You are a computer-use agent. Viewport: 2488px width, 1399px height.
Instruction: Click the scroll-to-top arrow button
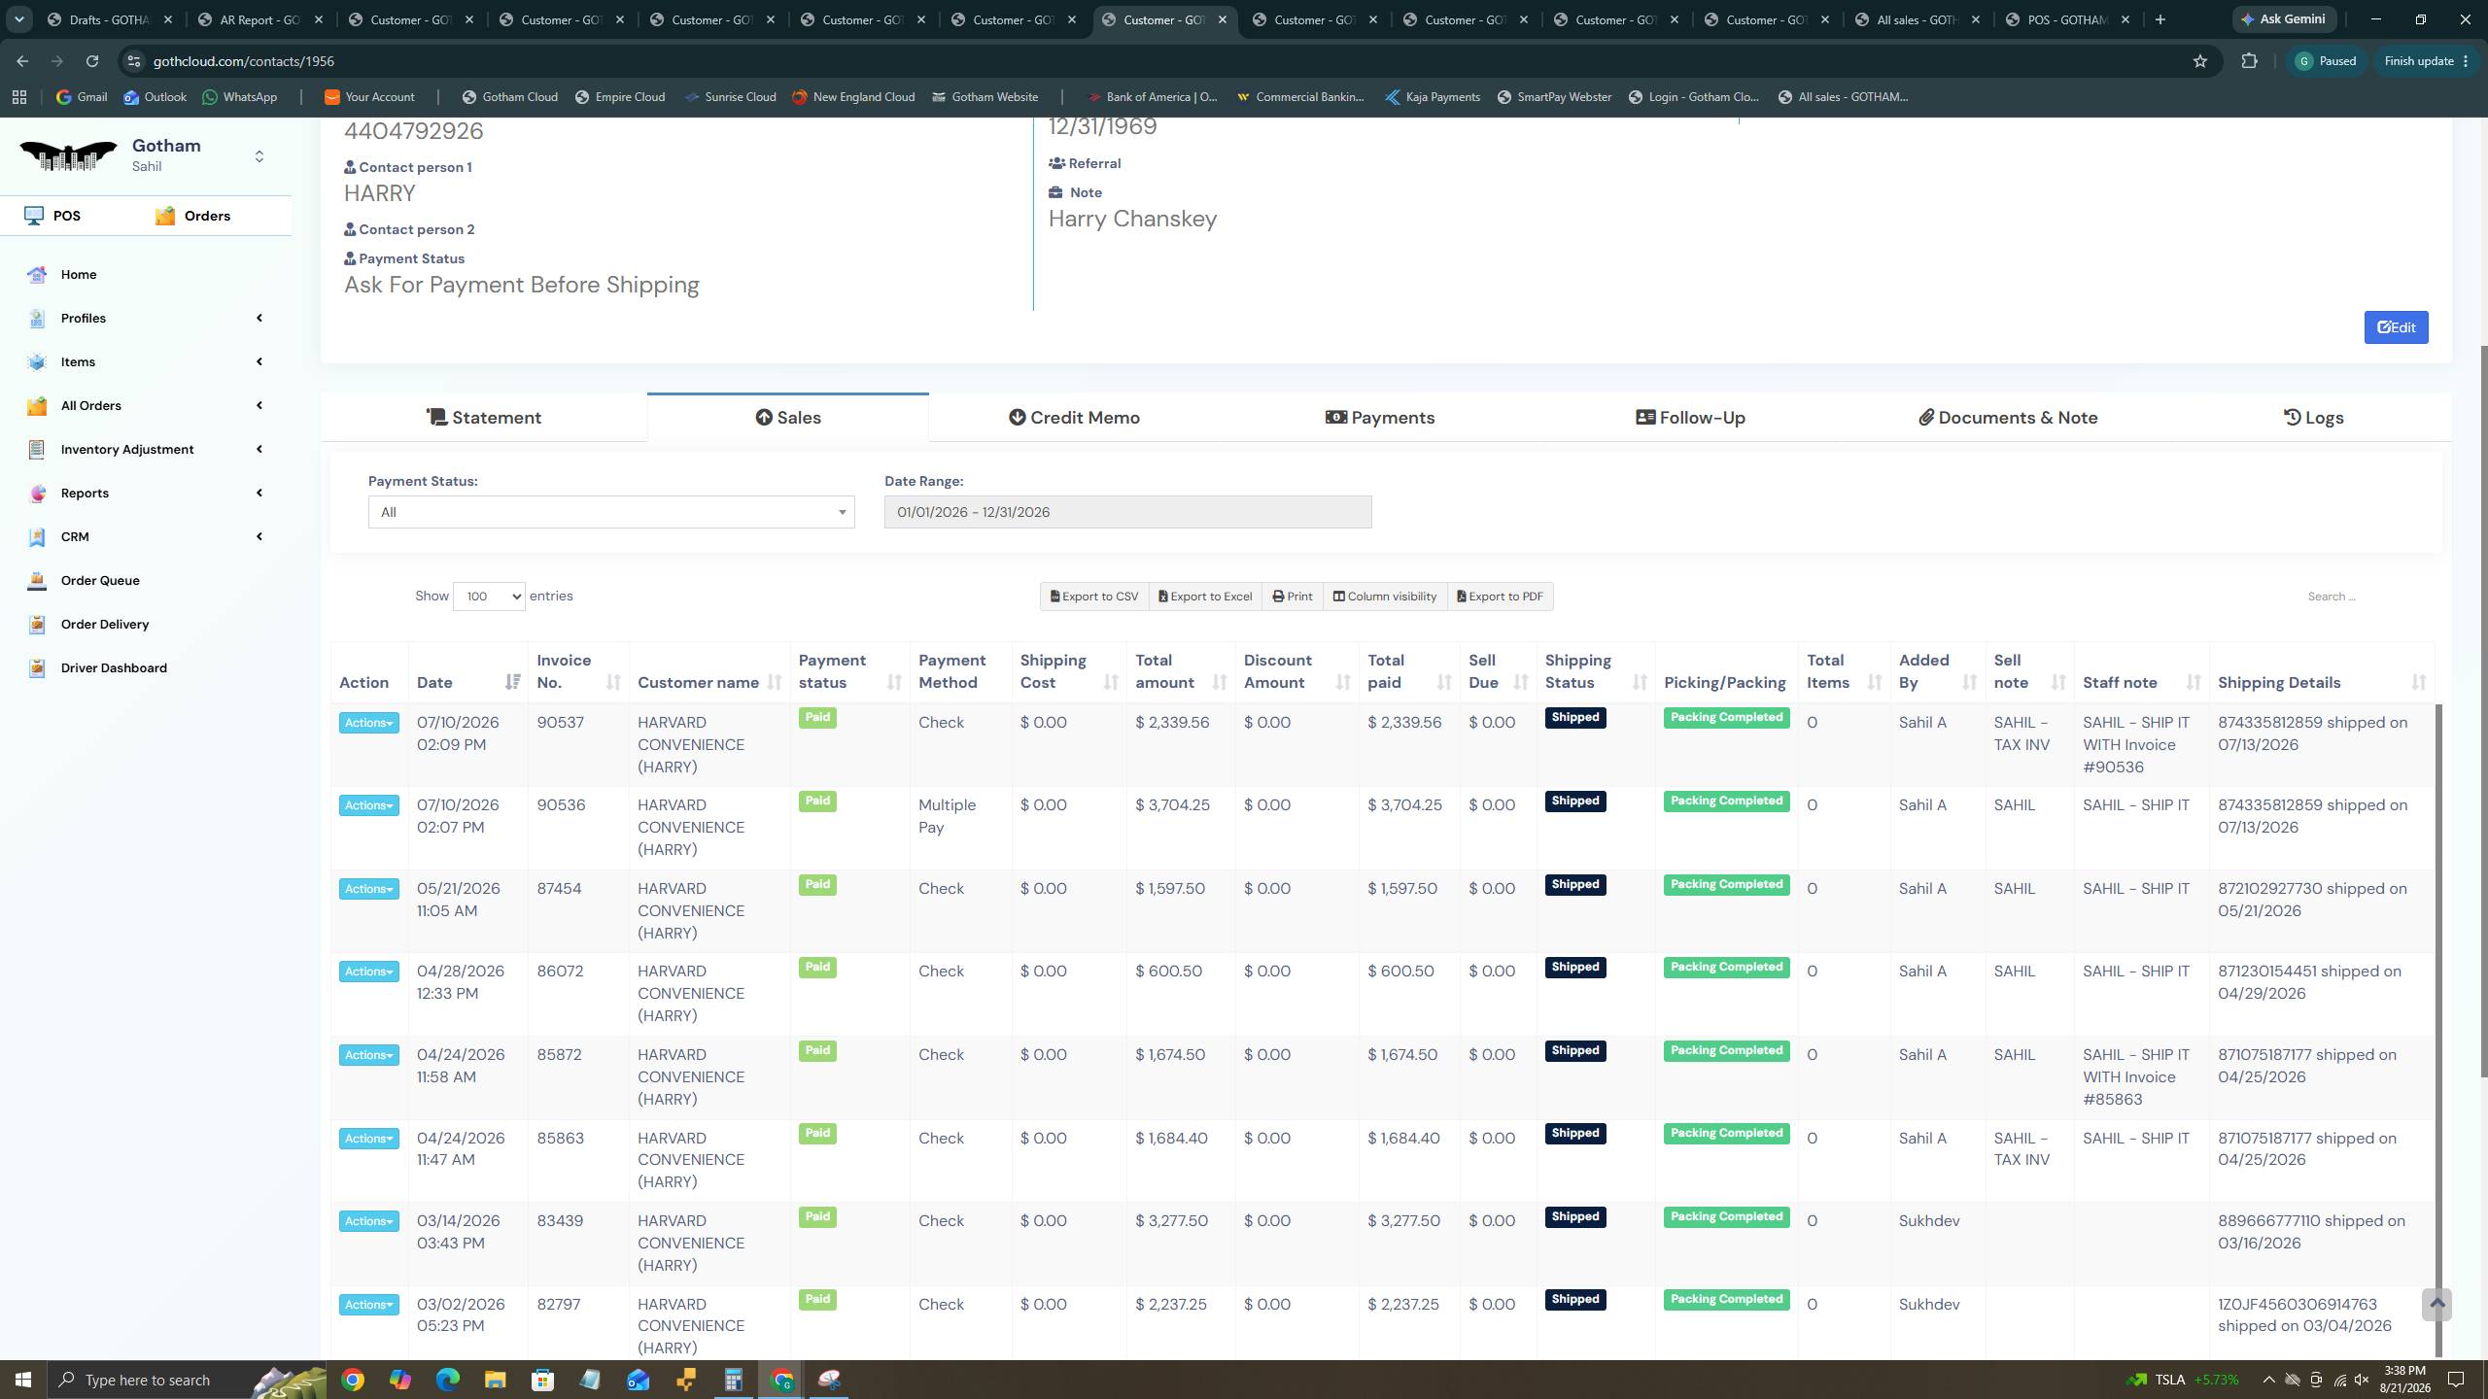pos(2436,1304)
